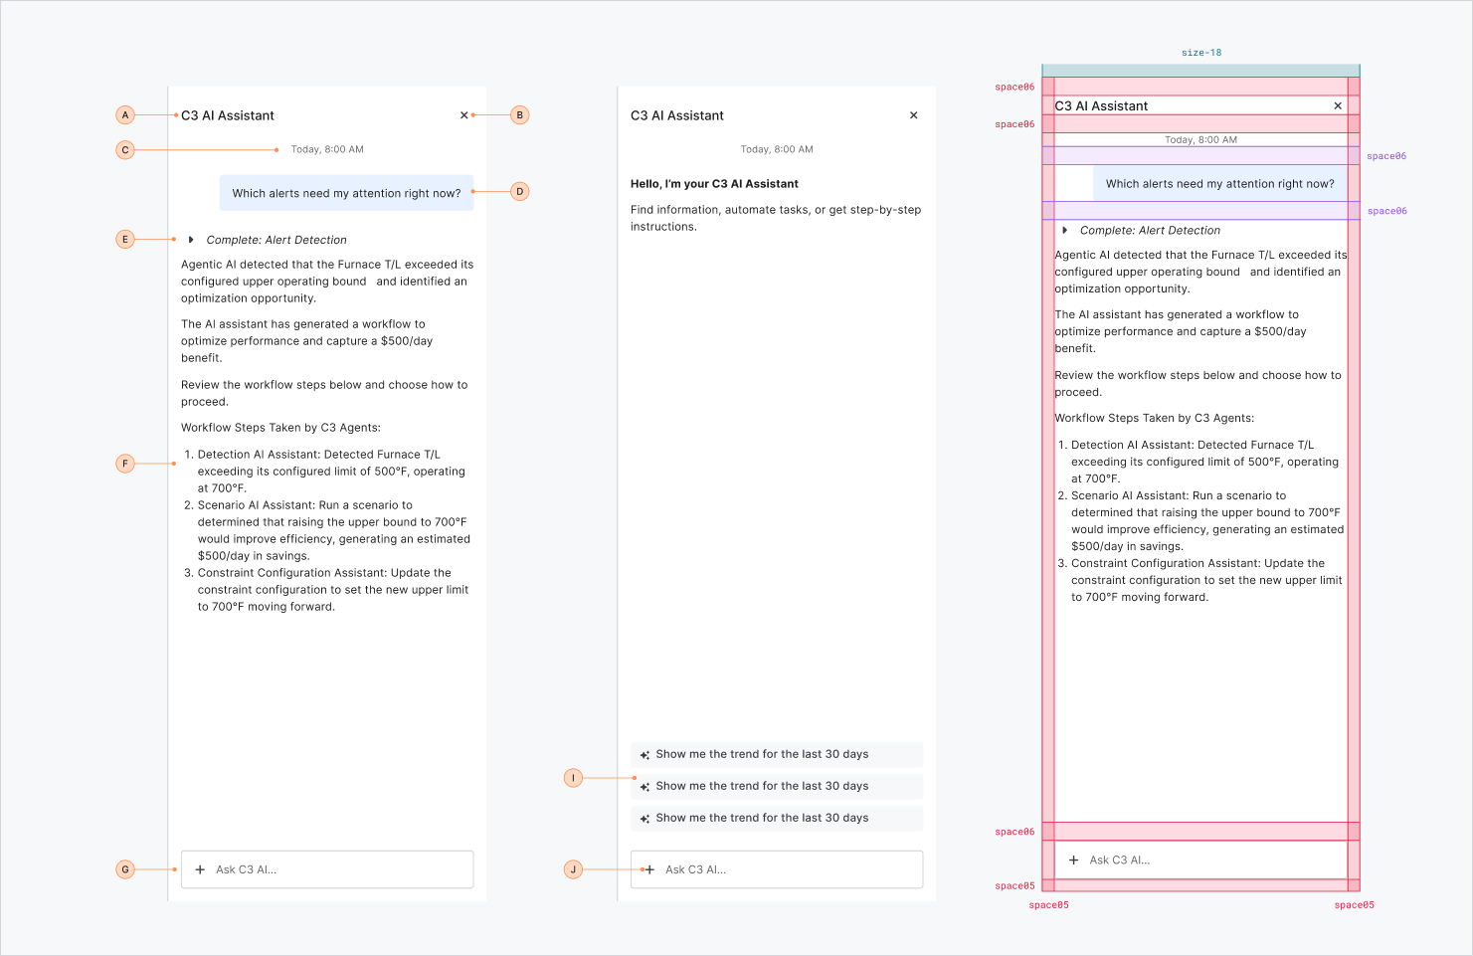Click the plus icon in the left Ask C3 AI field
The height and width of the screenshot is (956, 1473).
tap(201, 868)
